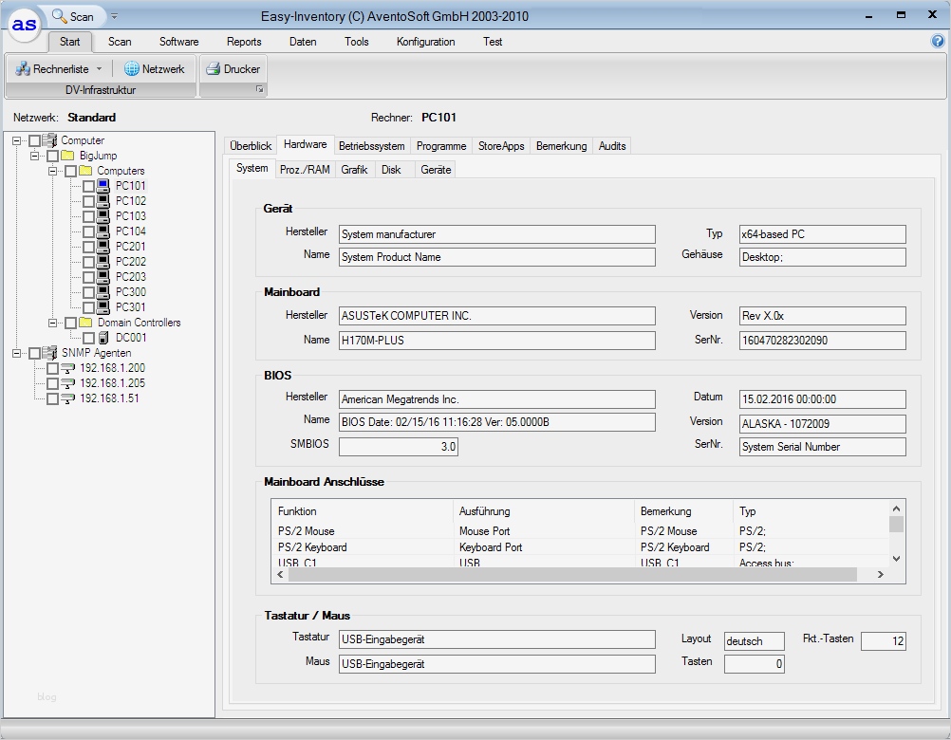Open the Konfiguration ribbon tab

(x=425, y=42)
